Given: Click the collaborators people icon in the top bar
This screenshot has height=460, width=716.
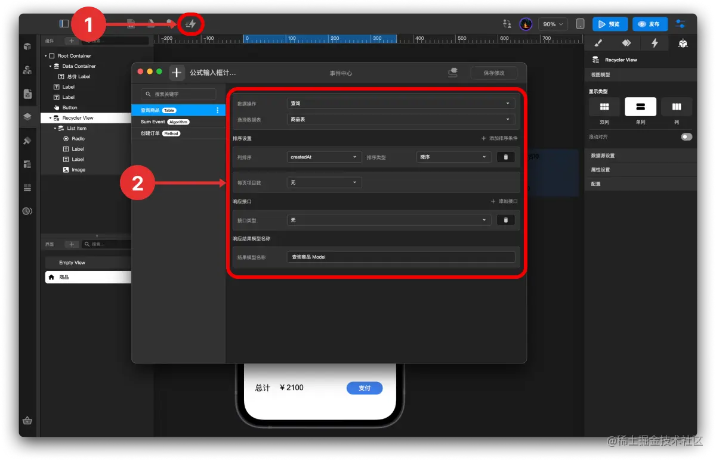Looking at the screenshot, I should pyautogui.click(x=507, y=24).
